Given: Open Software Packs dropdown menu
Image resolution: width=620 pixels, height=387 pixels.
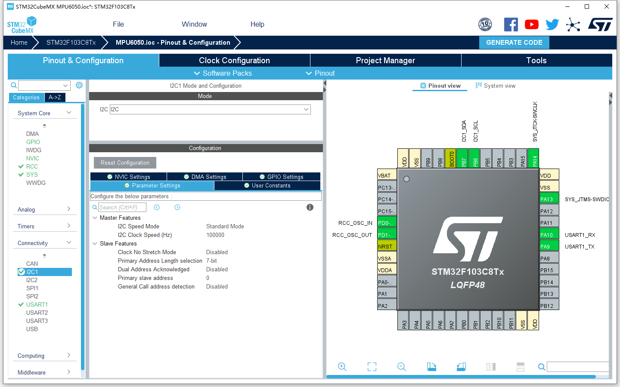Looking at the screenshot, I should click(223, 73).
